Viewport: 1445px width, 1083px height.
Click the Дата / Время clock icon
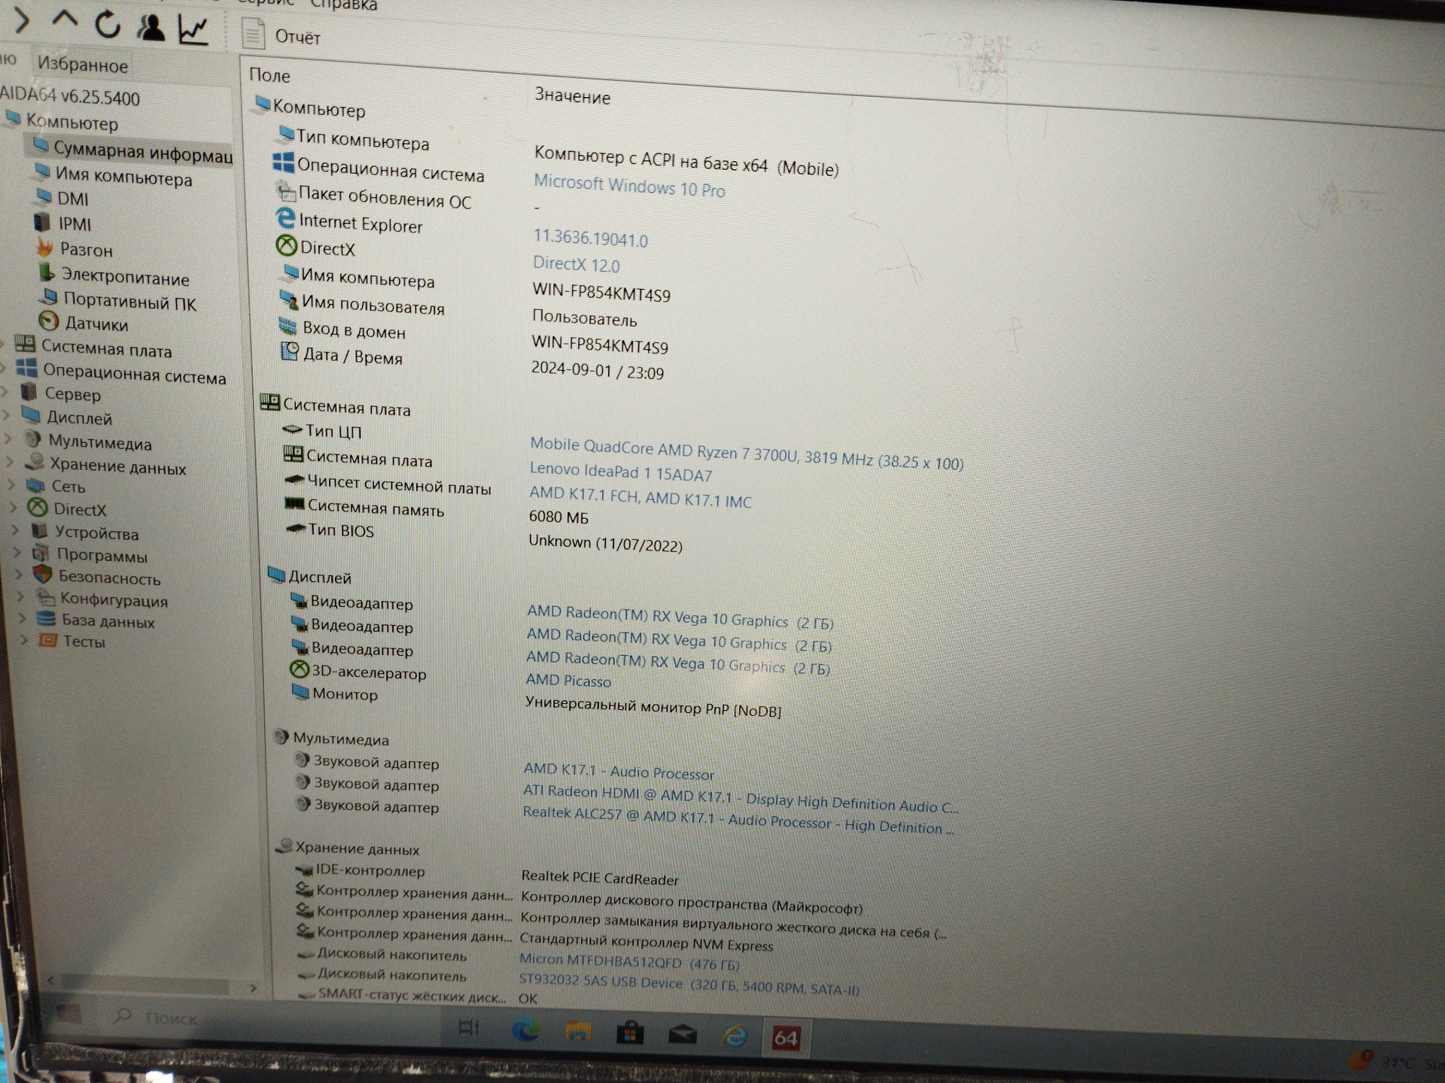(x=290, y=351)
